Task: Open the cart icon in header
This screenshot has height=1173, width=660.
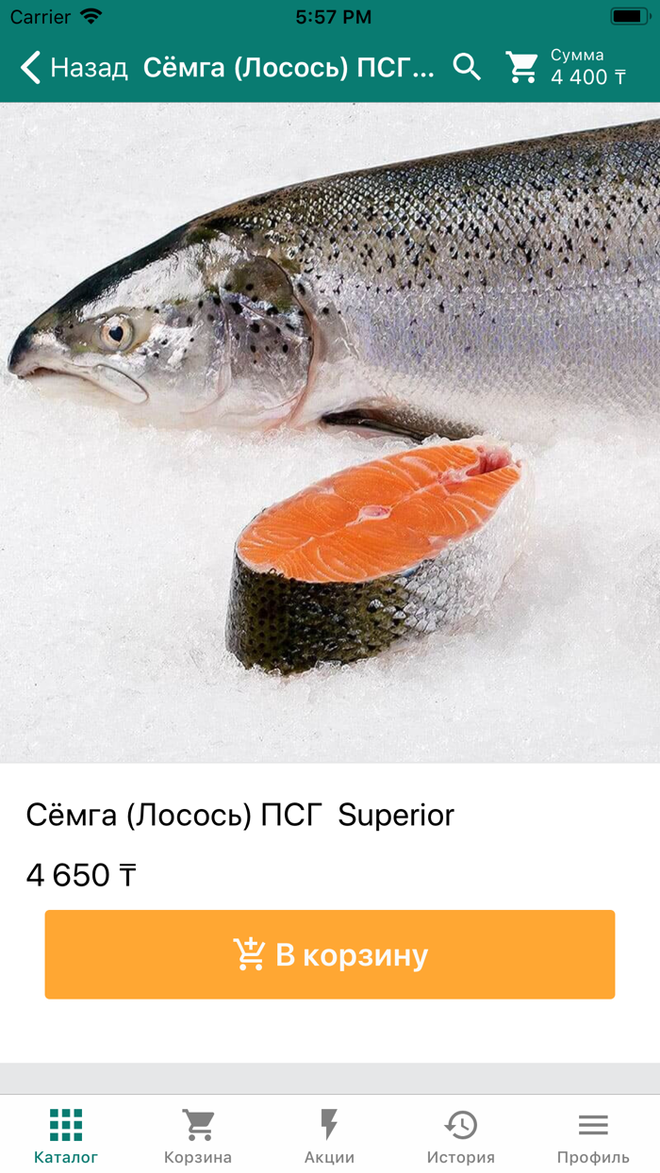Action: pos(521,67)
